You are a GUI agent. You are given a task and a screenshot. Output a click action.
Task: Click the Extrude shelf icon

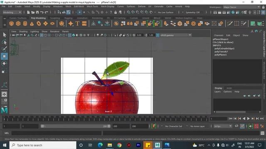166,24
